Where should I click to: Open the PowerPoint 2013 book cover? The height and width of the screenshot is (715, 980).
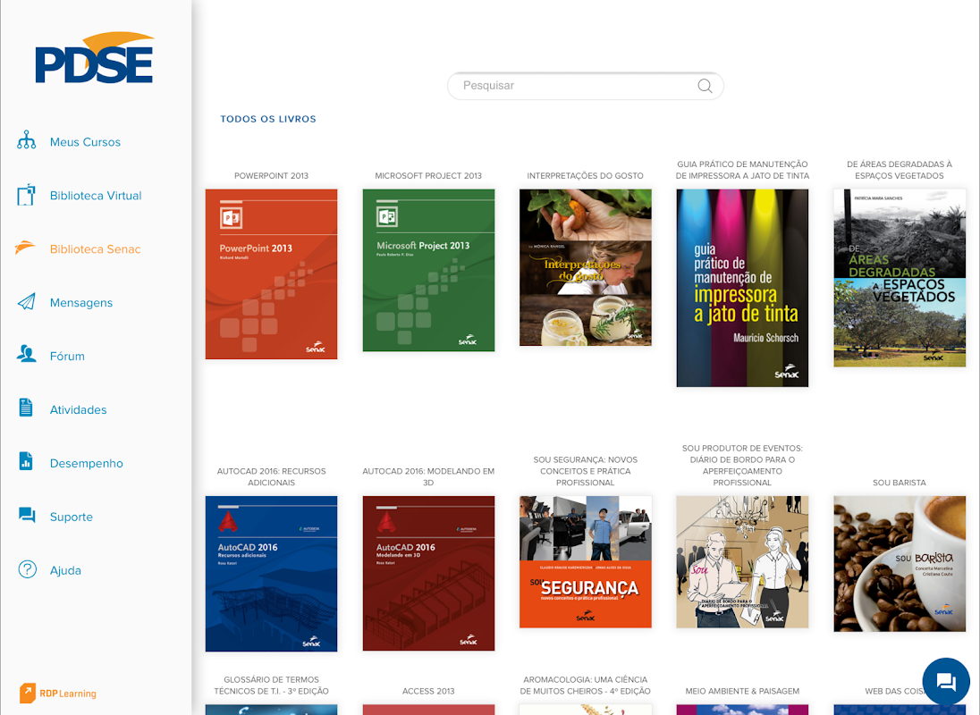point(271,274)
